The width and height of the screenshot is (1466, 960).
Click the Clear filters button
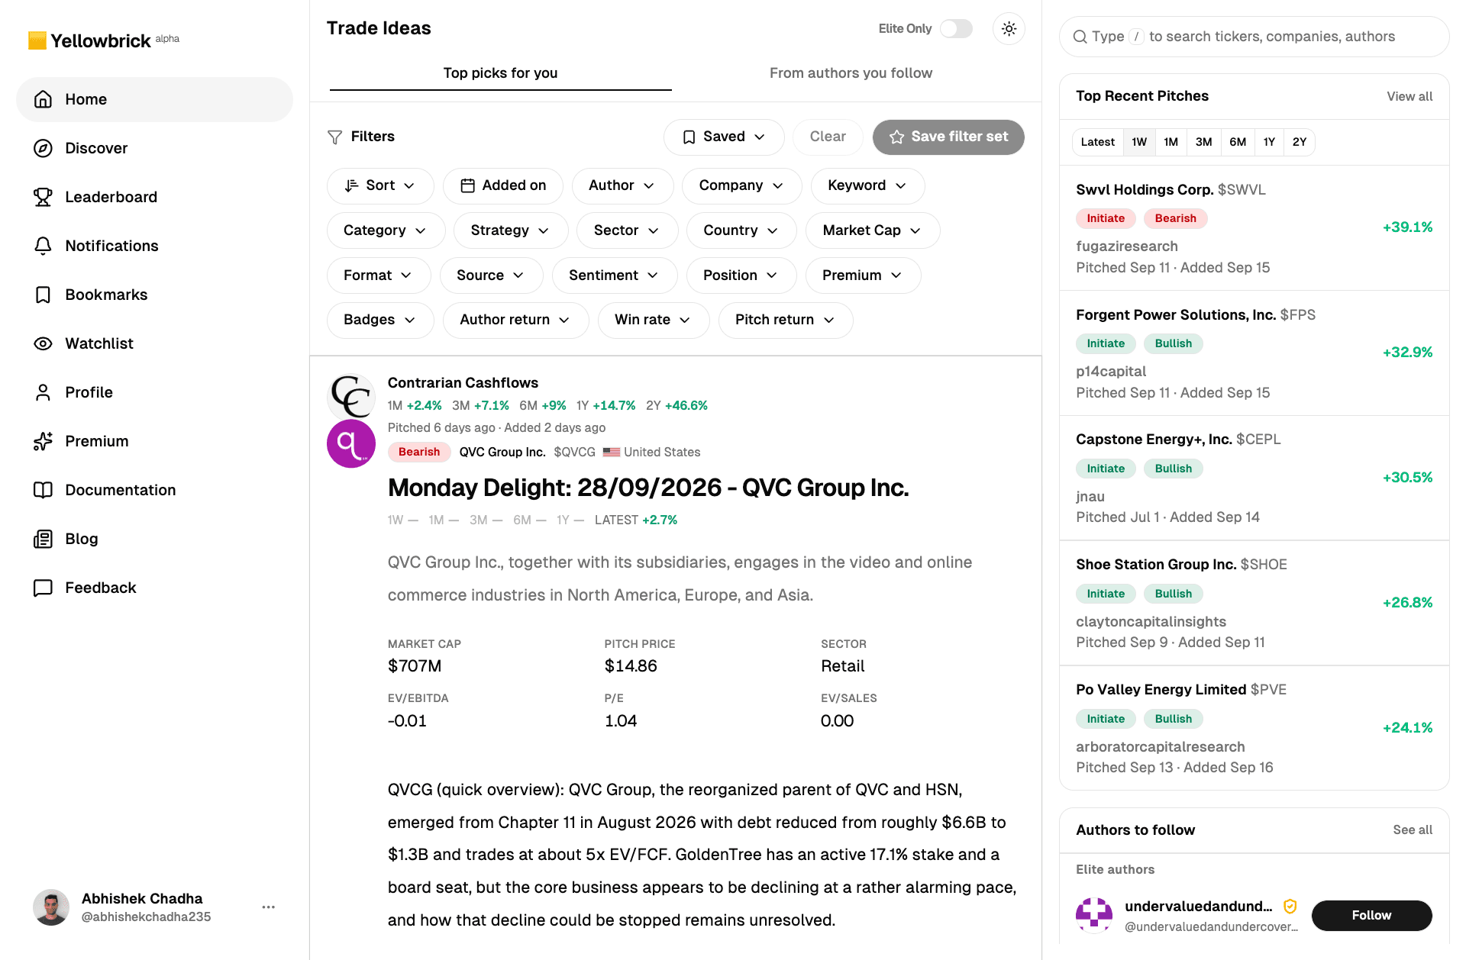(x=828, y=137)
